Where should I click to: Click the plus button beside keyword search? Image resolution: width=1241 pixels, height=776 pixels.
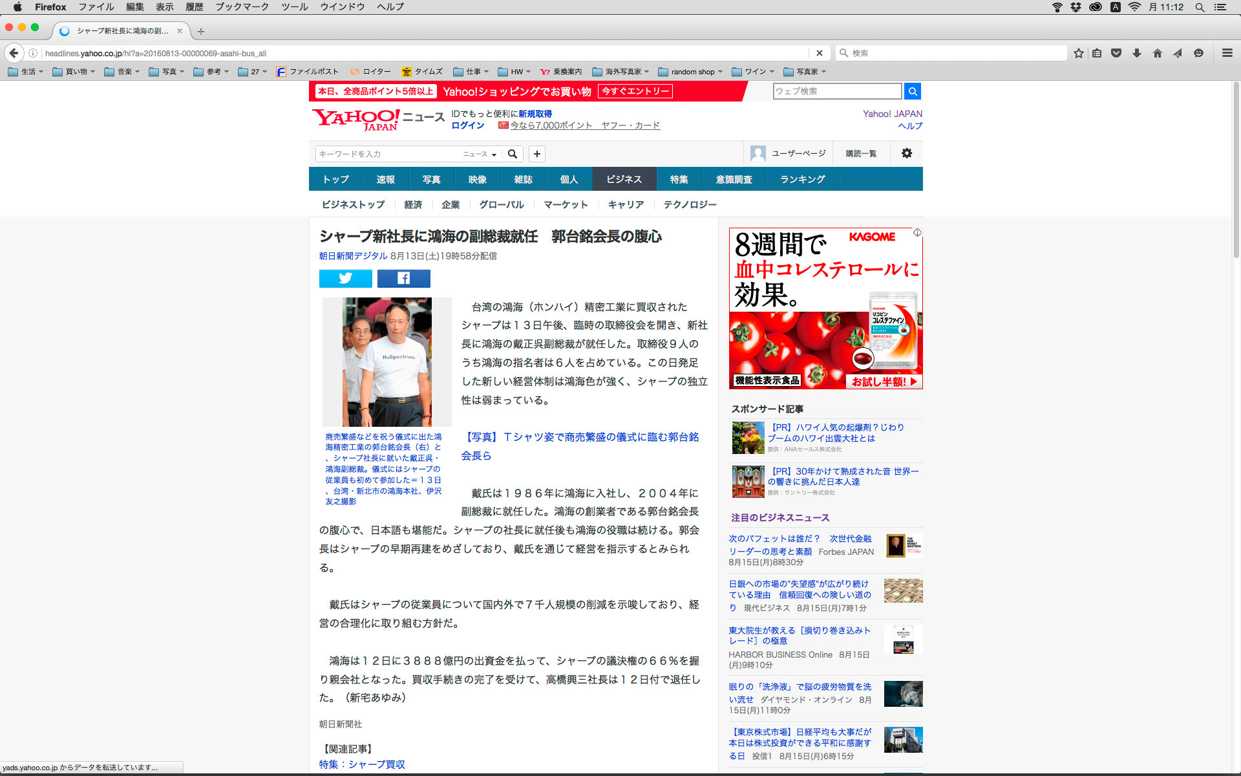pyautogui.click(x=536, y=154)
